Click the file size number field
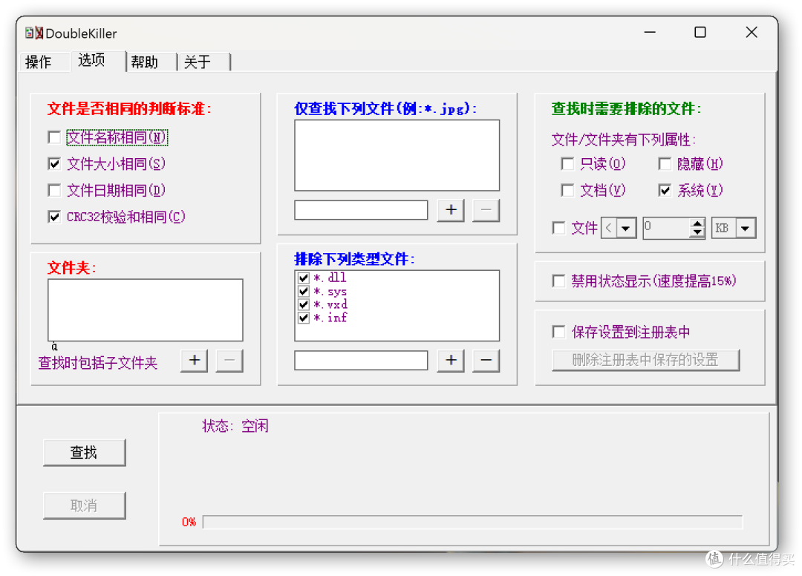The height and width of the screenshot is (576, 802). pyautogui.click(x=666, y=228)
